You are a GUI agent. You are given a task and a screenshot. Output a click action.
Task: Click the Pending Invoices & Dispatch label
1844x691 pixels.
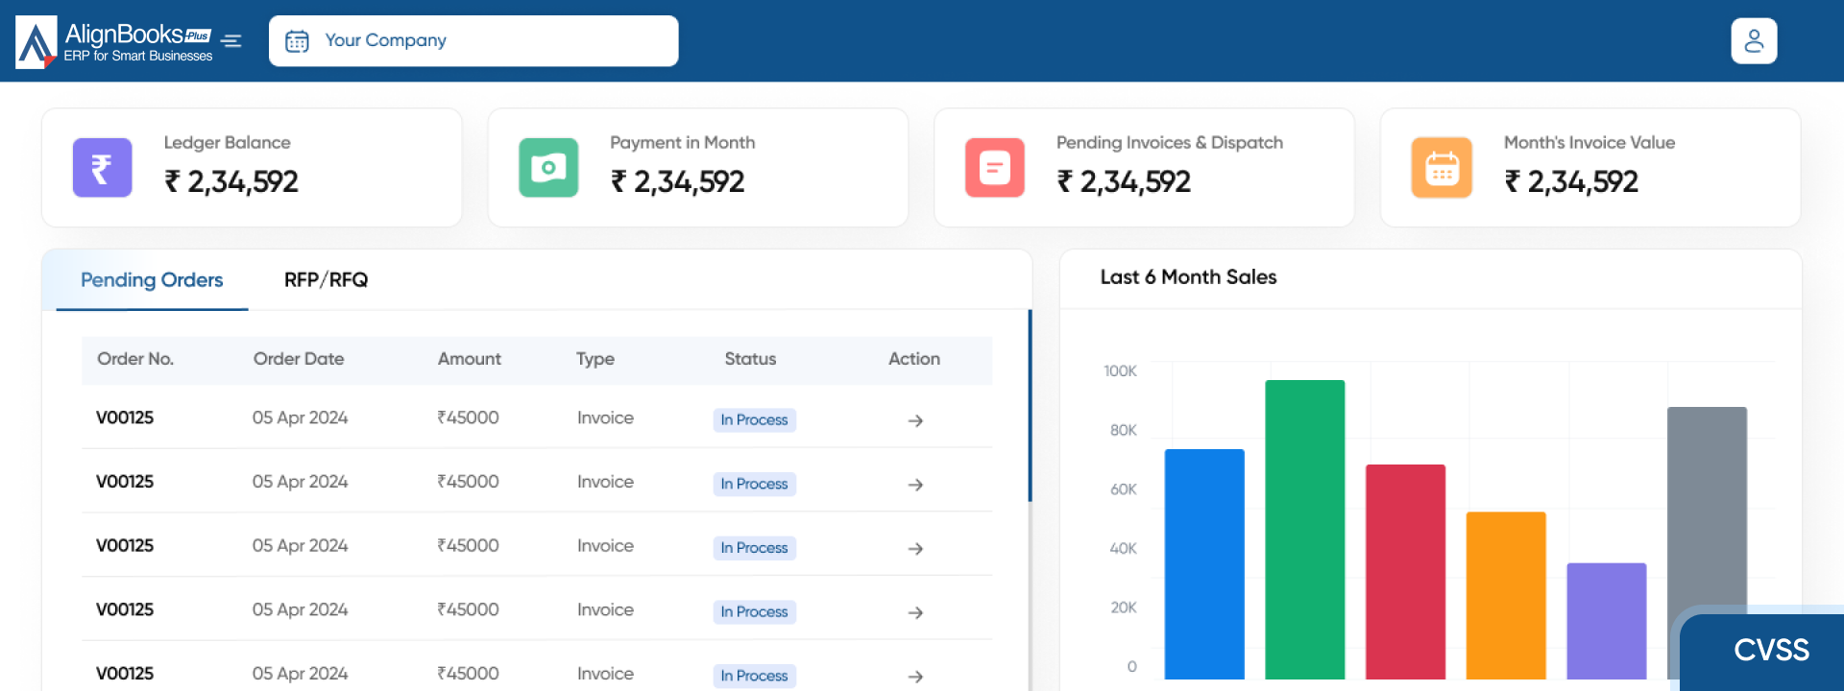tap(1170, 143)
